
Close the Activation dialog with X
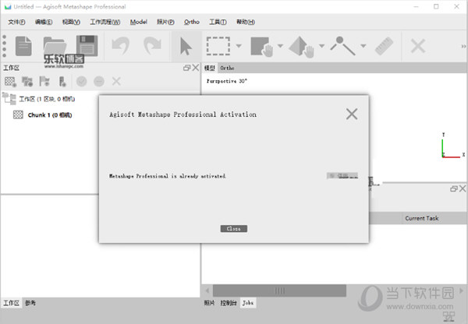[x=352, y=114]
